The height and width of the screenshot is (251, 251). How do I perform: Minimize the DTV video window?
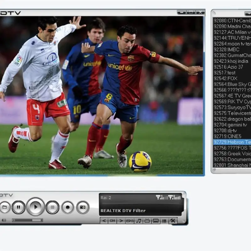tap(182, 12)
